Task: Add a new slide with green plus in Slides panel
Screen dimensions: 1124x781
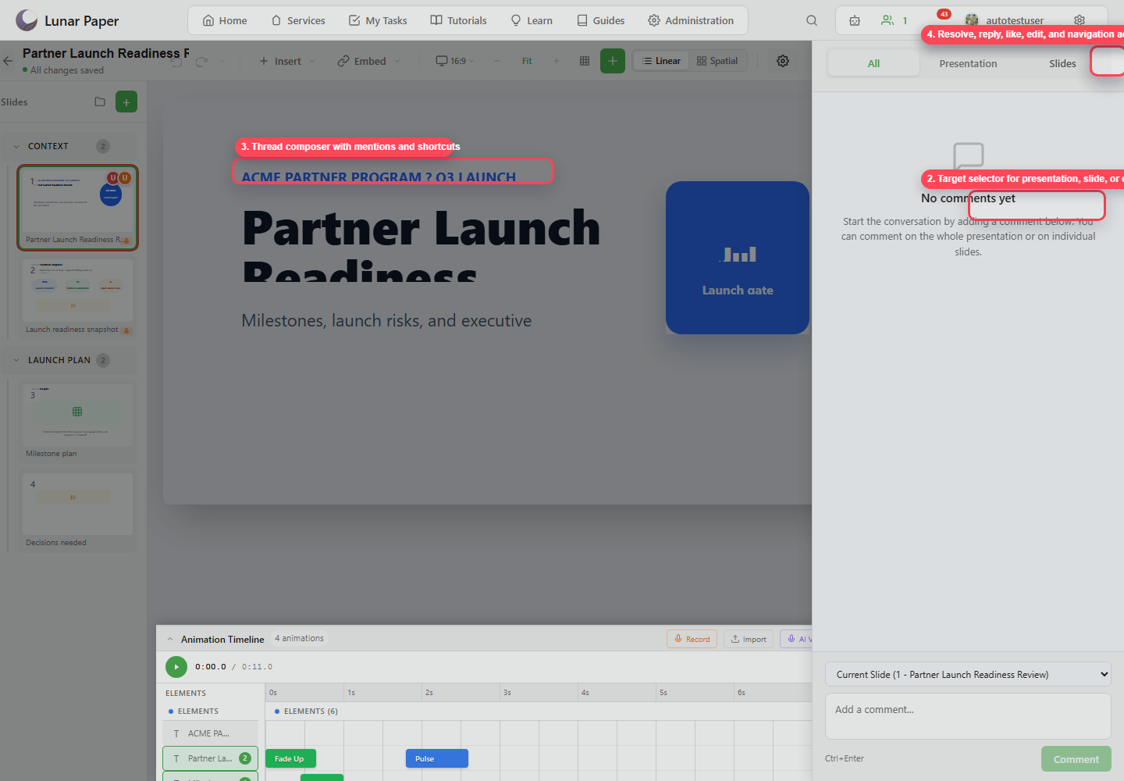Action: click(126, 102)
